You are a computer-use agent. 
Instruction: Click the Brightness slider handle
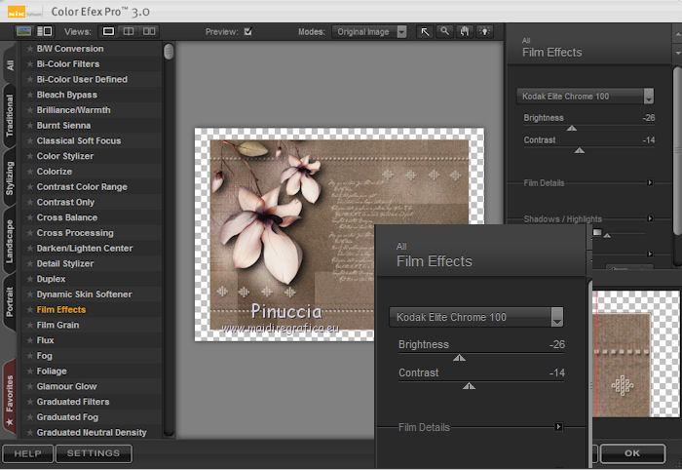[572, 128]
